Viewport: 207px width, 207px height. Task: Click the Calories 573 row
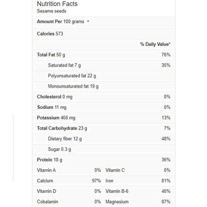click(50, 34)
